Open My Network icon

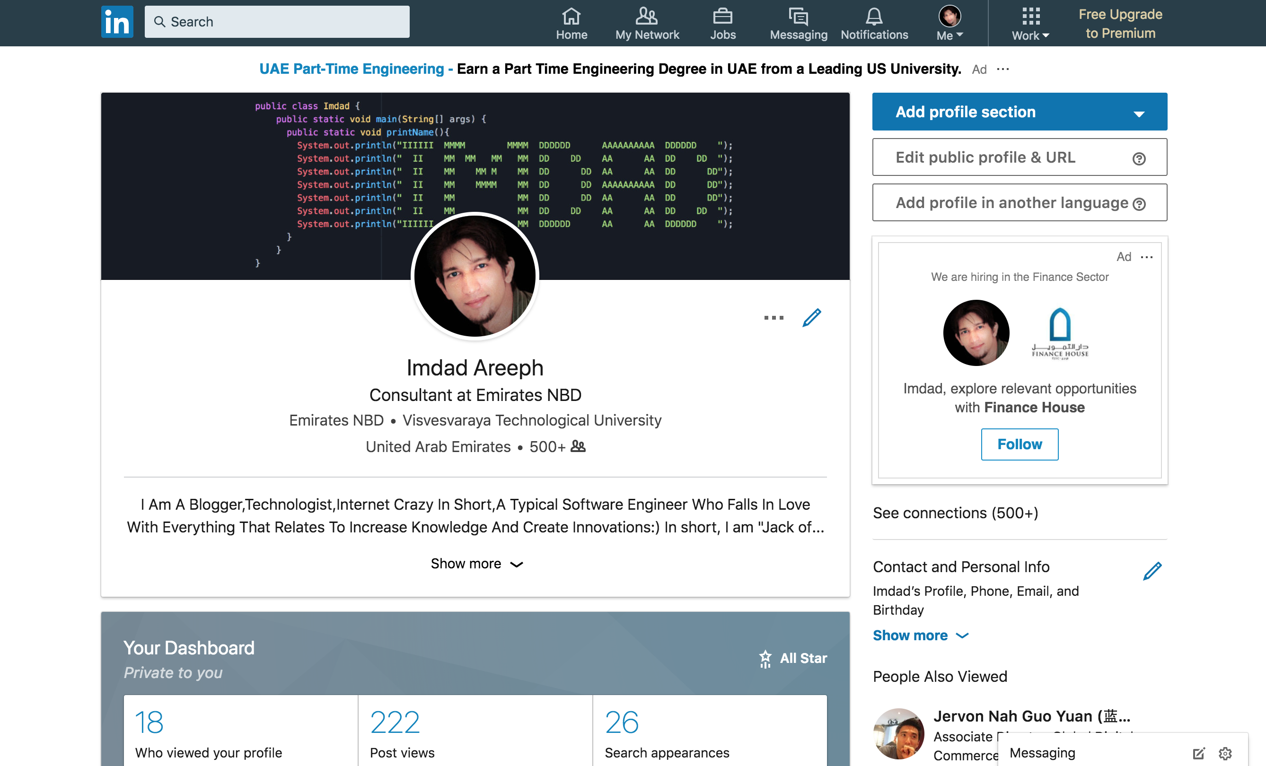tap(646, 17)
